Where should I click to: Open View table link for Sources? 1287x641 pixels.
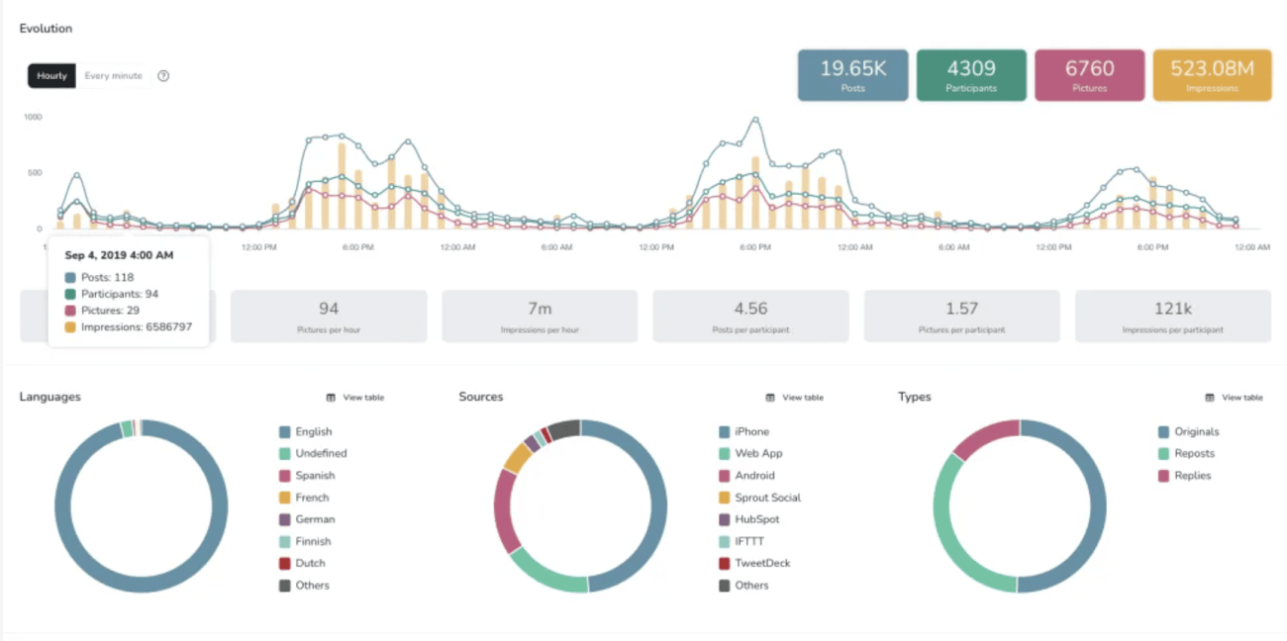click(803, 398)
